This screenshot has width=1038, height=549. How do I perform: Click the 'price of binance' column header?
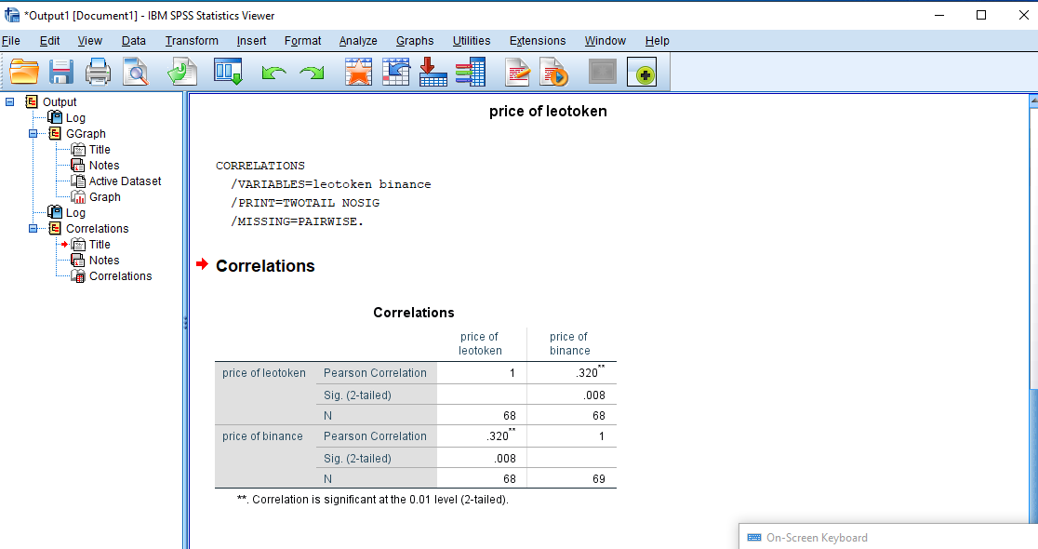pos(569,343)
